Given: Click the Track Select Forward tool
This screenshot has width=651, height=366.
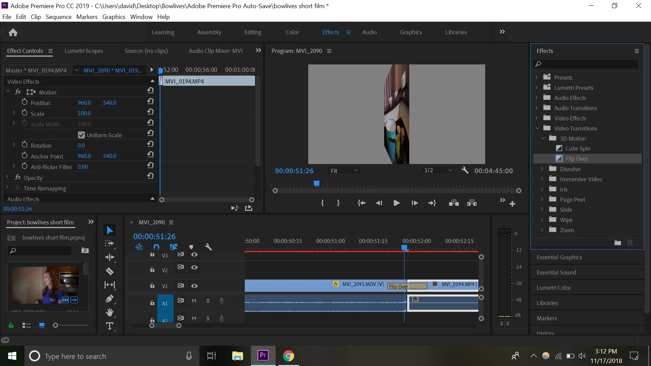Looking at the screenshot, I should click(x=110, y=243).
